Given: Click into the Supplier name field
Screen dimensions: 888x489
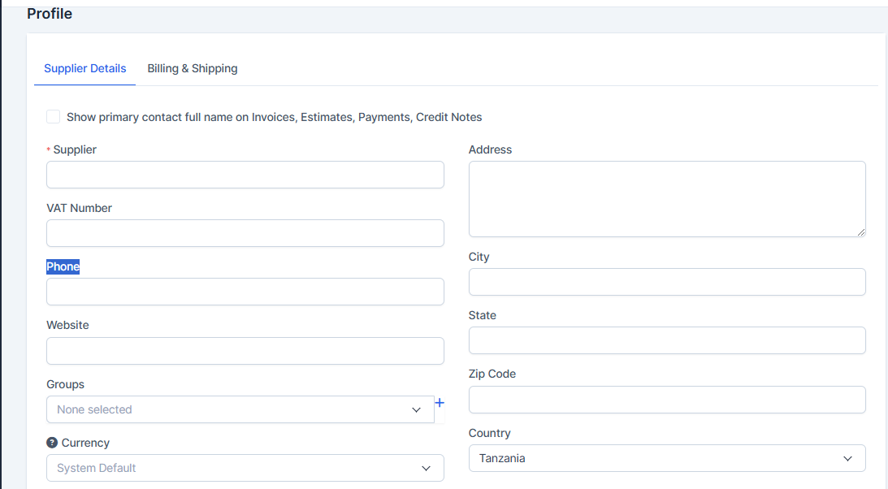Looking at the screenshot, I should [245, 175].
